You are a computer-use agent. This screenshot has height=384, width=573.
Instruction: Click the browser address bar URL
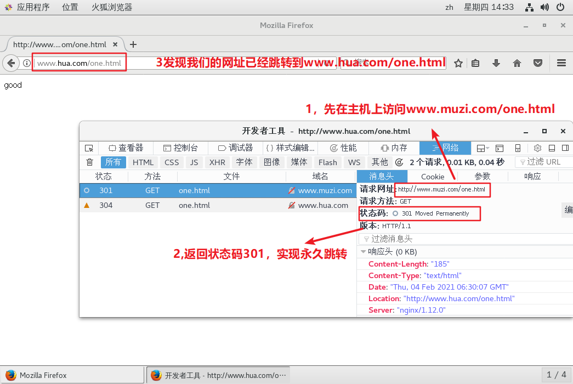(79, 63)
